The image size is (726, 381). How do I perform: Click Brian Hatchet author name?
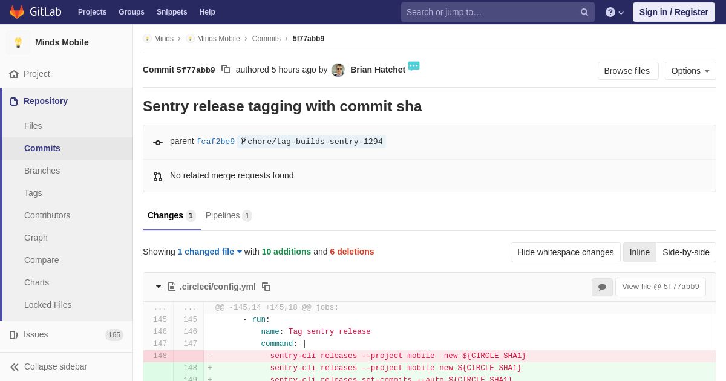tap(378, 70)
